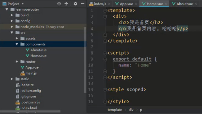Click the .babelrc file icon
Screen dimensions: 202x114
pyautogui.click(x=18, y=85)
